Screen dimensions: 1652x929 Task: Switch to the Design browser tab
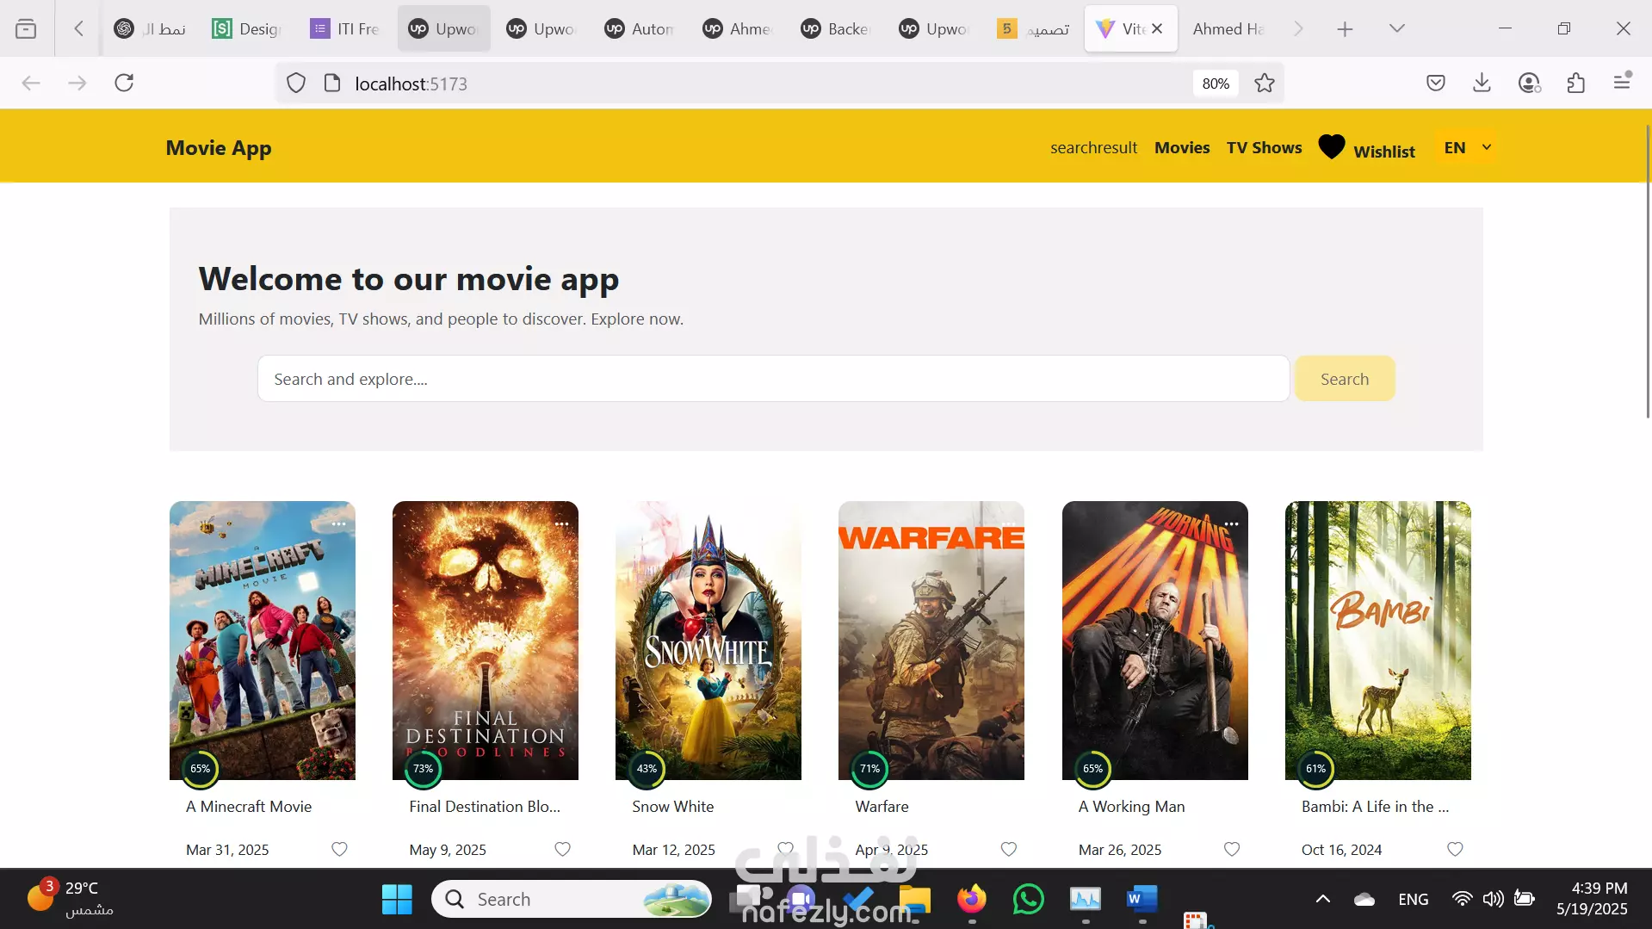[247, 28]
